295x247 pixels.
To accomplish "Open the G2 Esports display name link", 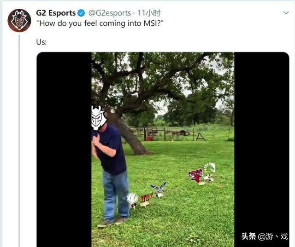I will click(56, 13).
